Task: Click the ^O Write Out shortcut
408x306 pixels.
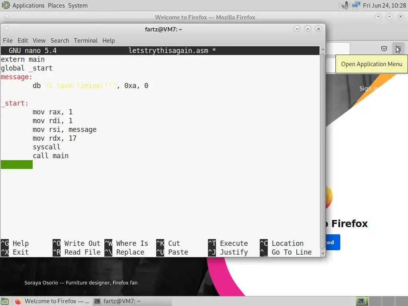Action: pos(76,243)
